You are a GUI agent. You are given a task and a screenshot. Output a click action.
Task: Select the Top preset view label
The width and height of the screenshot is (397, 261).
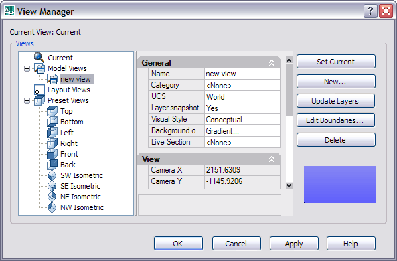[x=66, y=111]
